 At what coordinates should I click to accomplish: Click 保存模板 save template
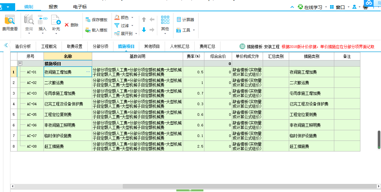(x=96, y=20)
